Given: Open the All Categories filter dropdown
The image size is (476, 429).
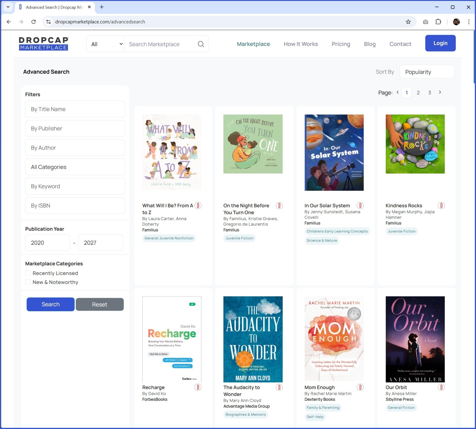Looking at the screenshot, I should pos(75,167).
